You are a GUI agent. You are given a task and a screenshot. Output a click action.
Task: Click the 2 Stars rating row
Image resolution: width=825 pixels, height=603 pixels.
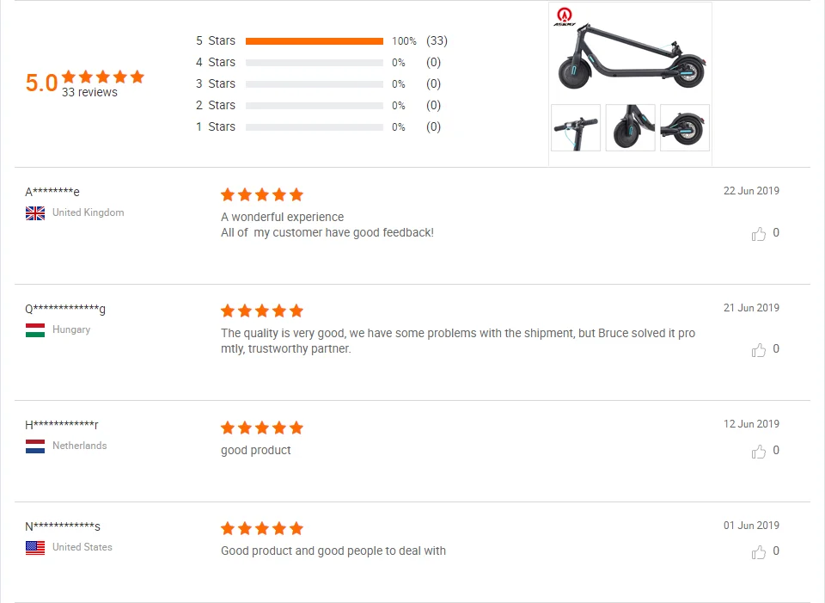(216, 106)
